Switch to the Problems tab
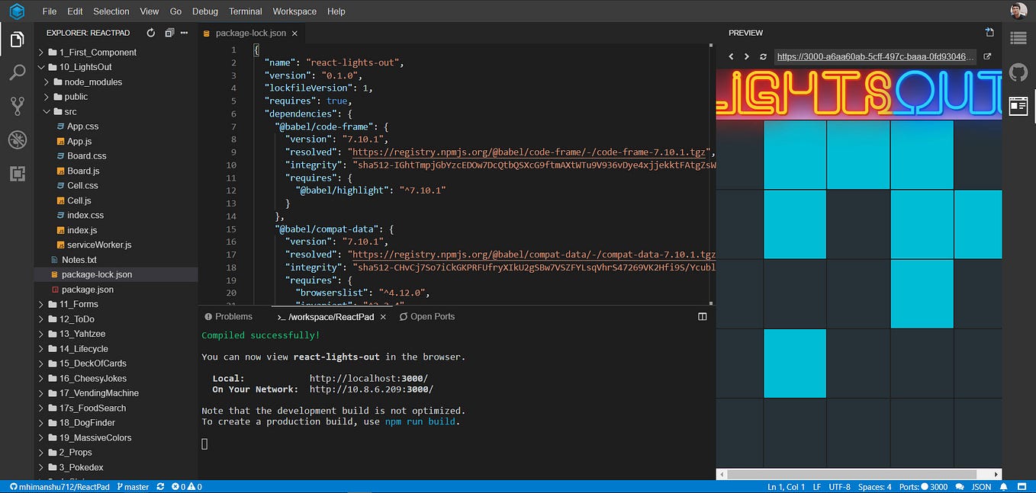Screen dimensions: 1036x493 [229, 315]
